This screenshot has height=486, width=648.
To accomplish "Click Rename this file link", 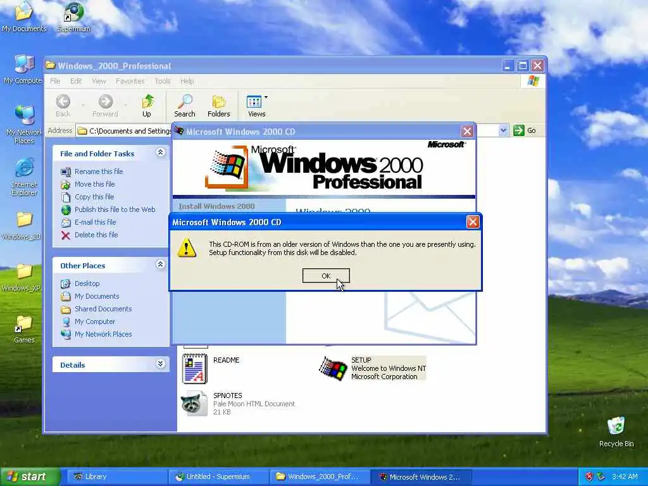I will 99,171.
